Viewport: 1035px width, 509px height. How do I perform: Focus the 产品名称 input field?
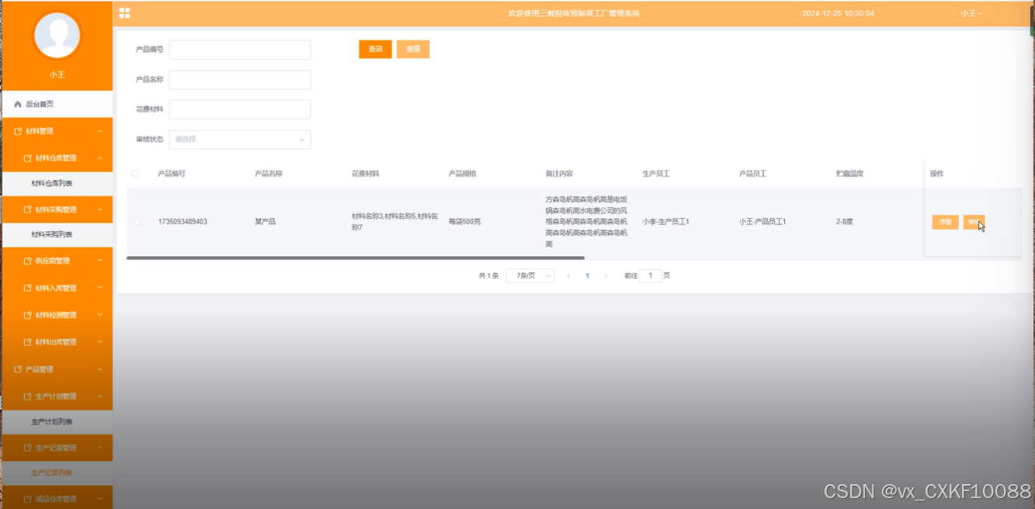(x=240, y=80)
